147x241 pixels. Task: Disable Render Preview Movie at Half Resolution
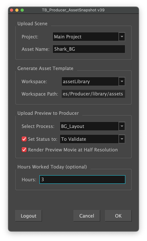pos(24,149)
